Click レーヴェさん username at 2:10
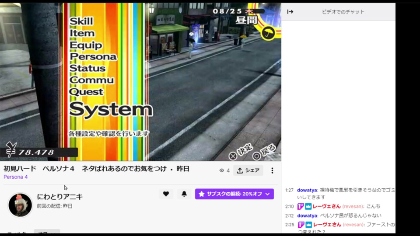420x236 pixels. point(326,206)
